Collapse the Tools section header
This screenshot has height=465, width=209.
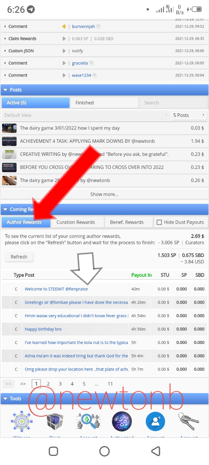tap(104, 399)
